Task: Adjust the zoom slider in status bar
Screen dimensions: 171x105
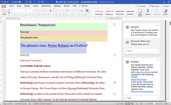Action: [x=154, y=103]
